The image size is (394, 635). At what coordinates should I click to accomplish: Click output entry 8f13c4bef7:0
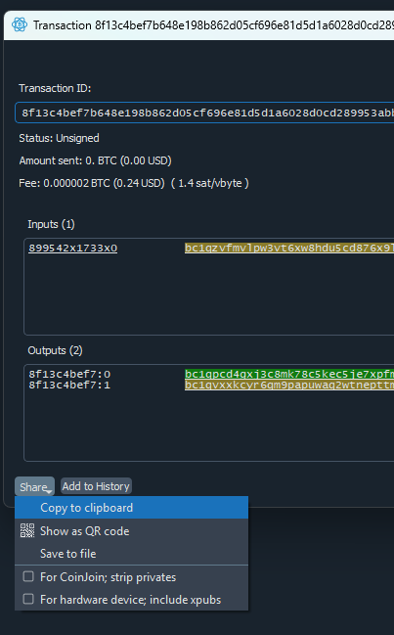[69, 374]
